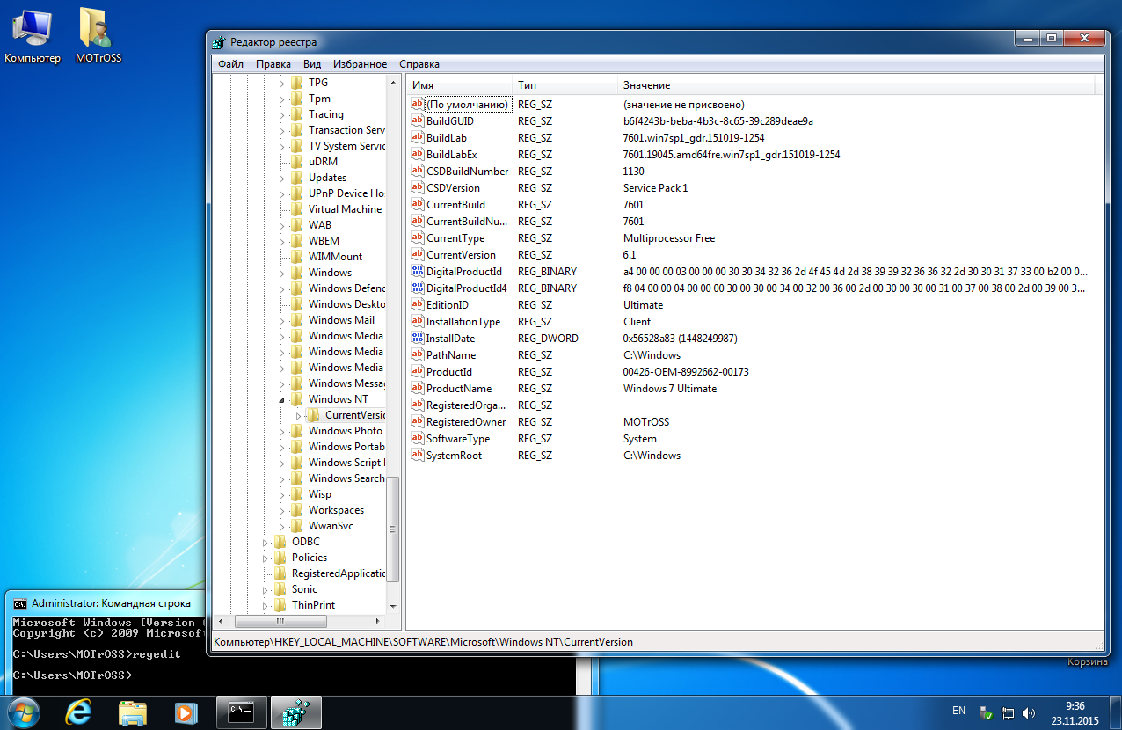
Task: Open the taskbar clock showing 9:36
Action: (x=1075, y=712)
